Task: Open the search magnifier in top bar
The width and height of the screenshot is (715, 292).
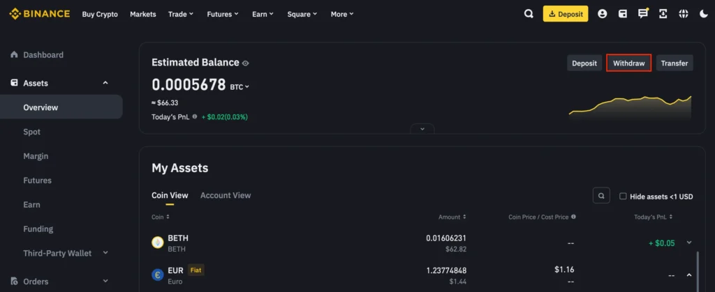Action: coord(529,14)
